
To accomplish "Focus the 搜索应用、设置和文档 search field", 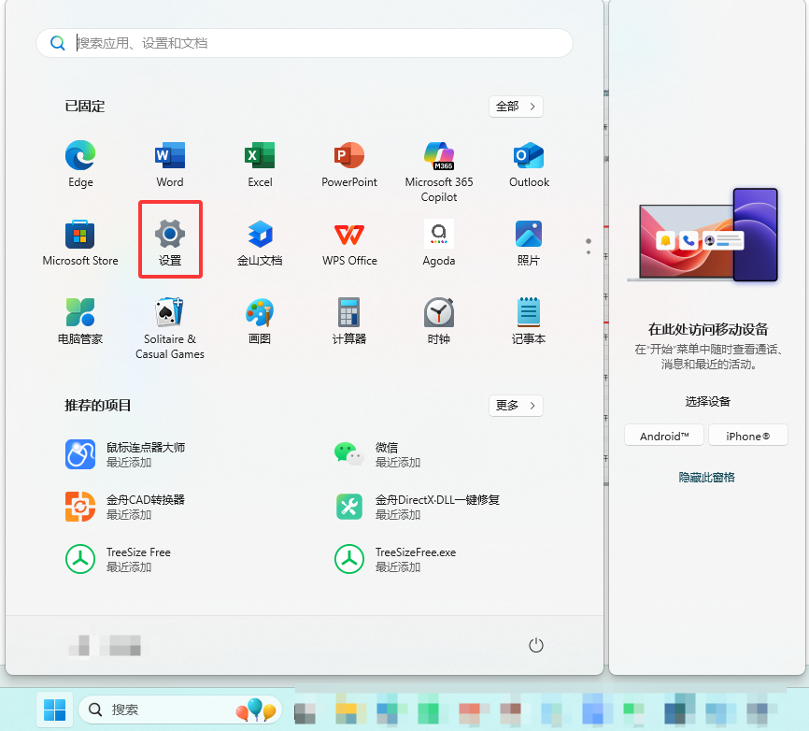I will (x=305, y=43).
